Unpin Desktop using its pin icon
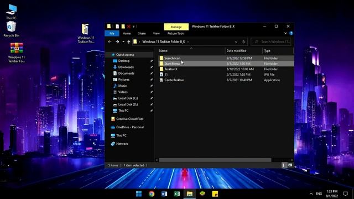 (x=151, y=61)
